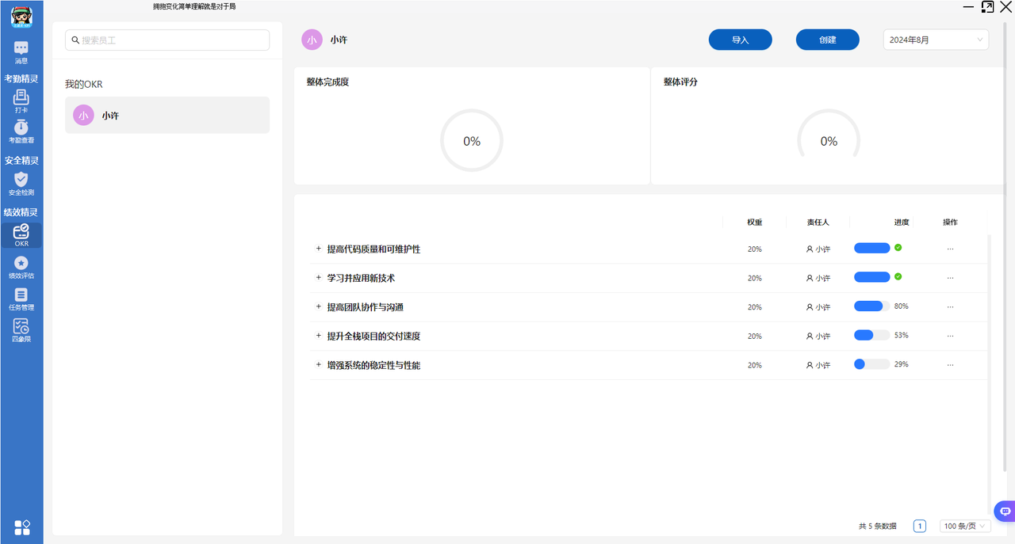Click the 创建 create button
This screenshot has height=544, width=1015.
tap(827, 40)
